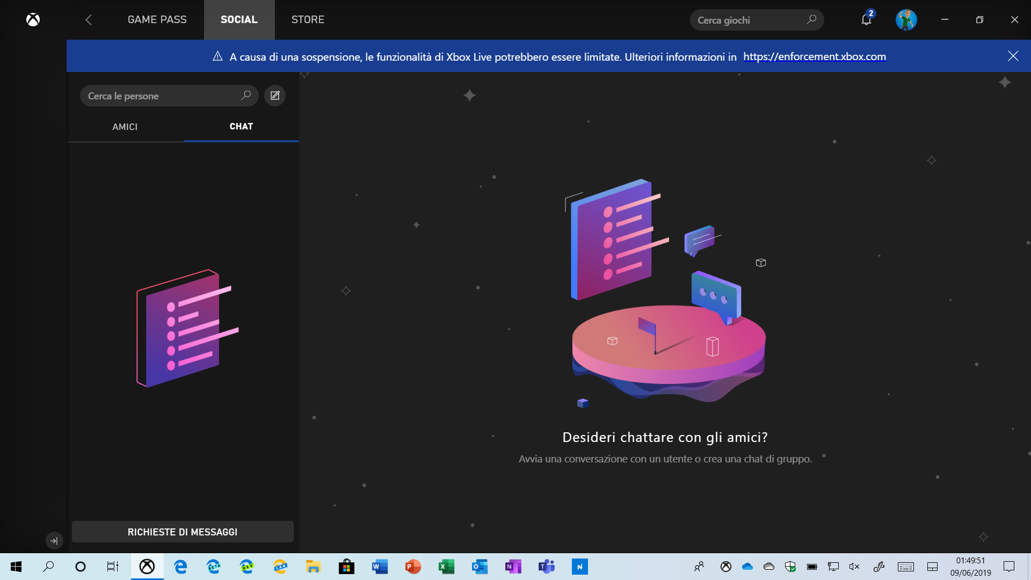Open the Action Center icon
1031x580 pixels.
coord(1009,567)
